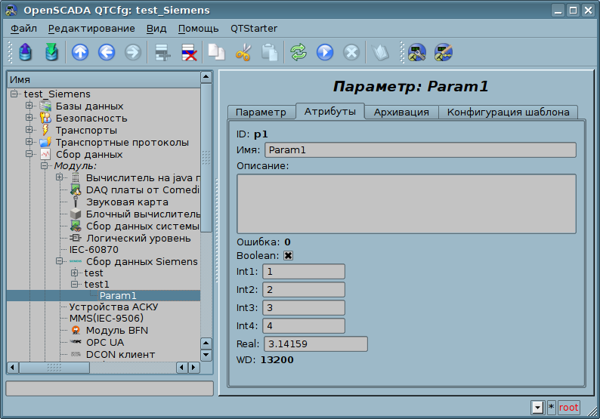Go up one level with blue arrow
Viewport: 600px width, 419px height.
80,52
